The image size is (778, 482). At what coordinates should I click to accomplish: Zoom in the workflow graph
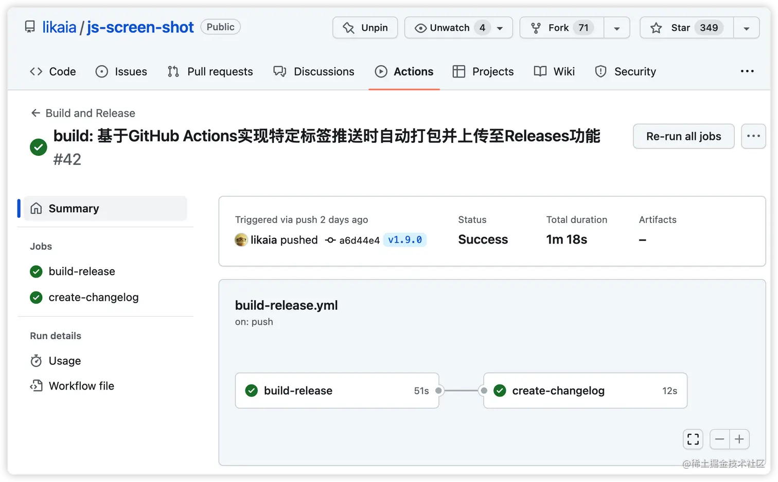click(x=739, y=439)
